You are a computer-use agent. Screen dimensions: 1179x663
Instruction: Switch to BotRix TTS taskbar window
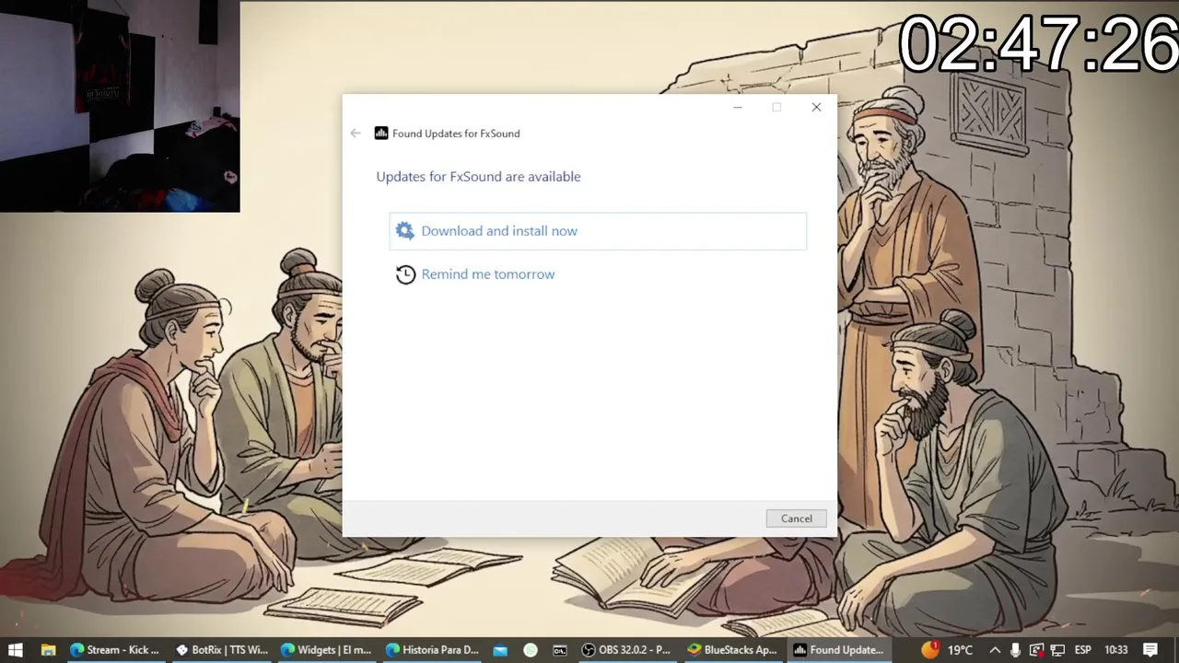click(x=221, y=650)
